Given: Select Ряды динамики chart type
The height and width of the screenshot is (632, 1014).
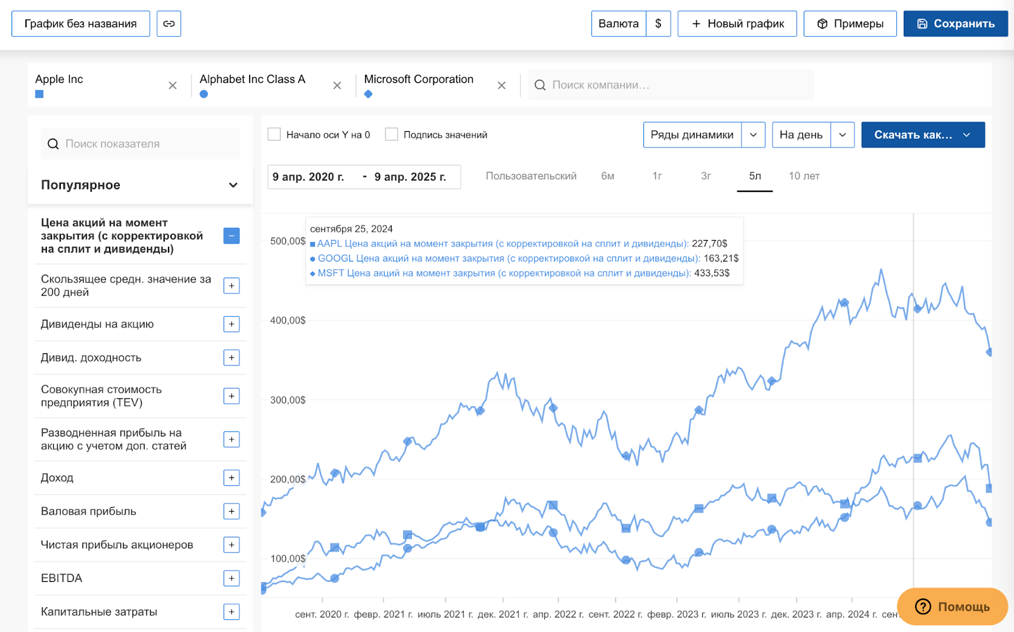Looking at the screenshot, I should (692, 135).
